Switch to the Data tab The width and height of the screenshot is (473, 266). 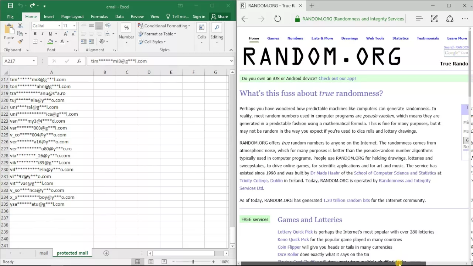[x=119, y=17]
